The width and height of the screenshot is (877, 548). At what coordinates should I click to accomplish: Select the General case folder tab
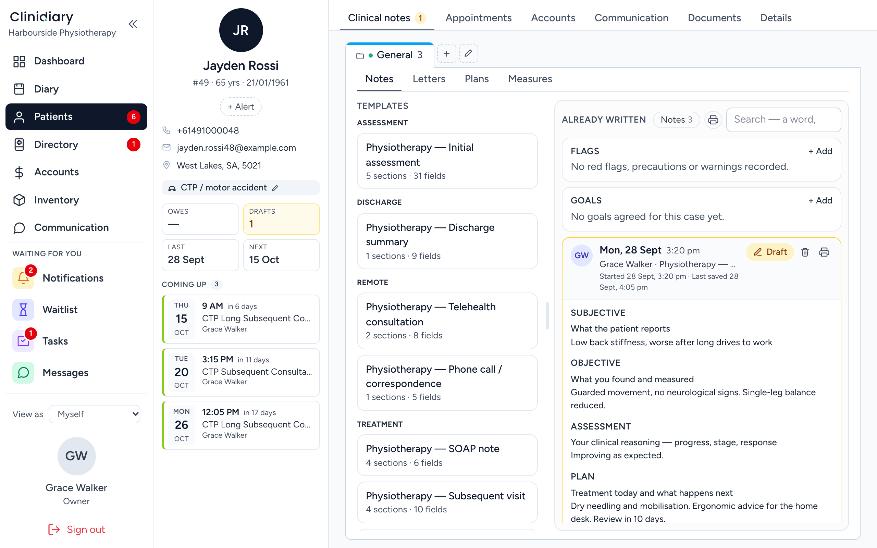tap(390, 55)
